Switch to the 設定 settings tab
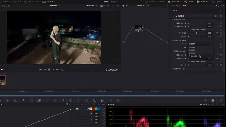Screen dimensions: 226x127 point(185,6)
